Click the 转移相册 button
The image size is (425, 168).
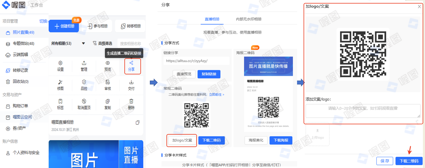(x=130, y=26)
